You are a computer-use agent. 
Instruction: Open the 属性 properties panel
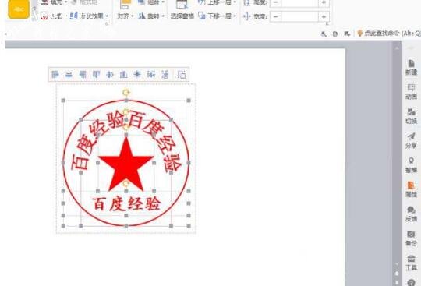411,189
